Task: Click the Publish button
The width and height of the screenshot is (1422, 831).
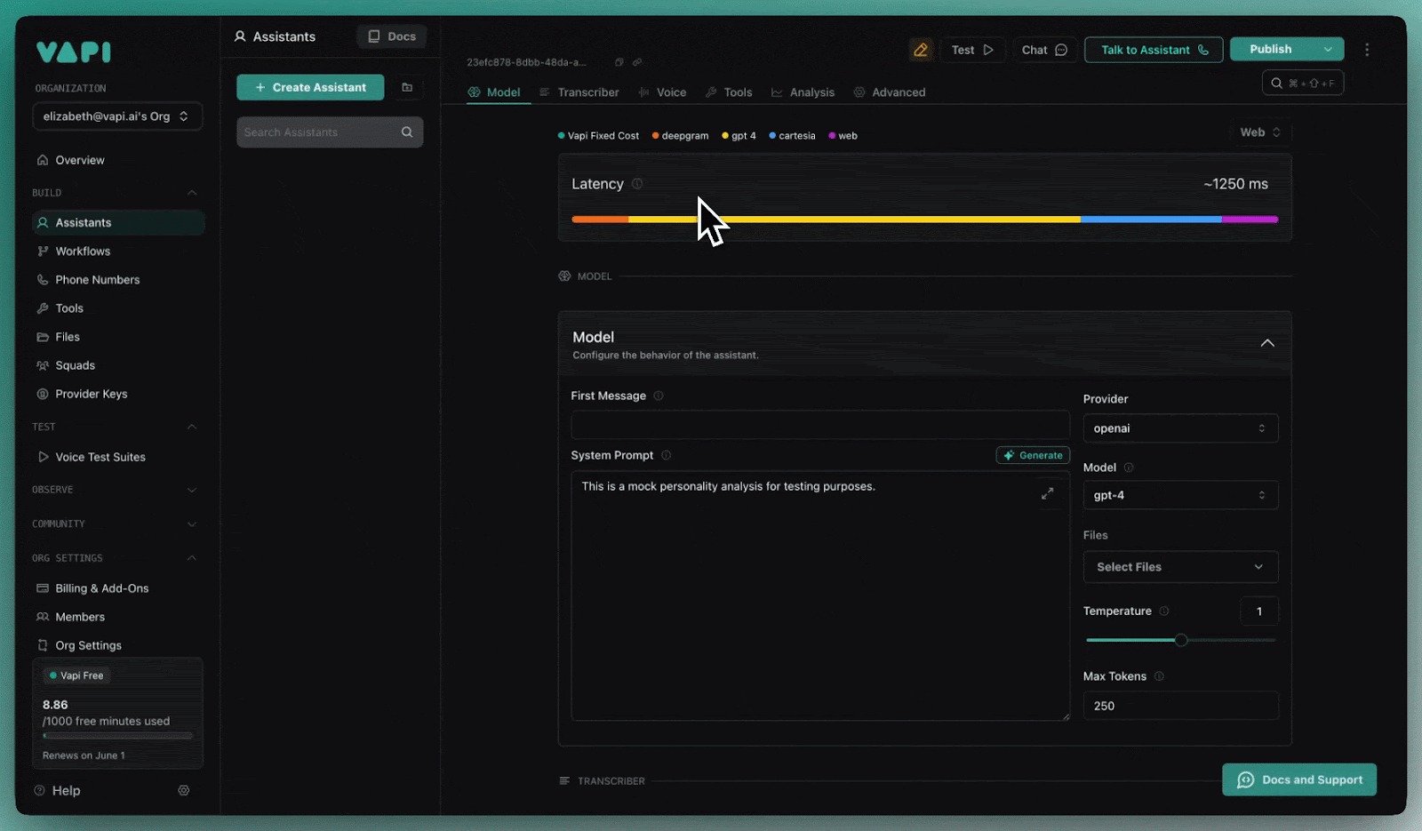Action: click(x=1271, y=50)
